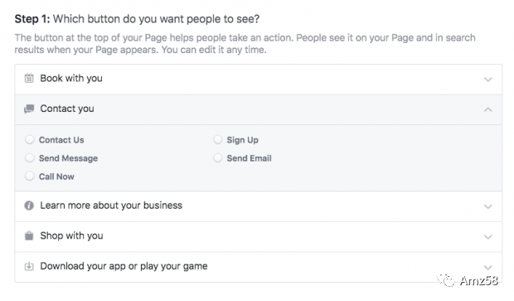
Task: Click the chat bubbles icon beside Contact you
Action: 29,109
